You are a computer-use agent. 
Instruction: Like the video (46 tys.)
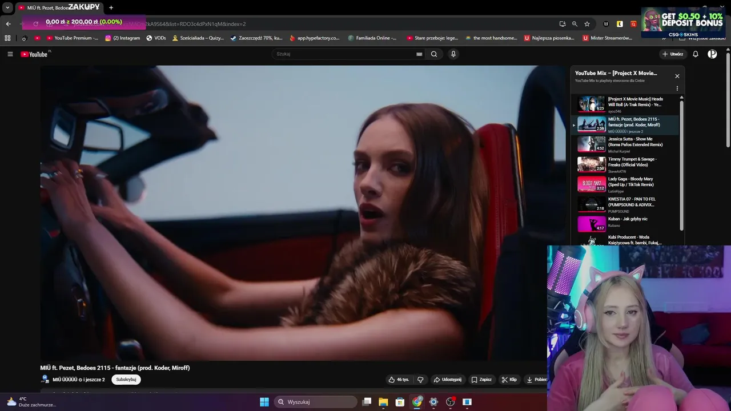pos(399,380)
